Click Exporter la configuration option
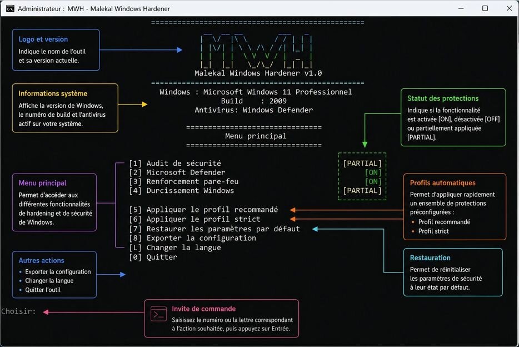The height and width of the screenshot is (347, 519). pyautogui.click(x=192, y=238)
